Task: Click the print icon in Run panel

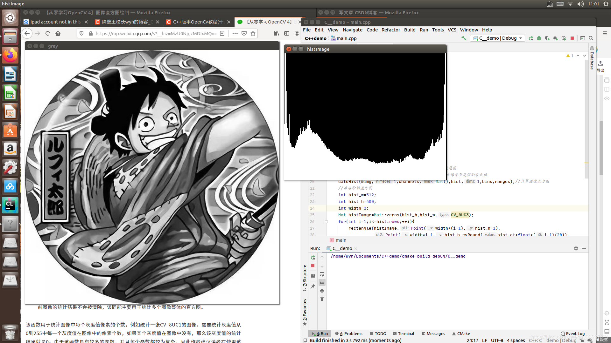Action: point(322,291)
